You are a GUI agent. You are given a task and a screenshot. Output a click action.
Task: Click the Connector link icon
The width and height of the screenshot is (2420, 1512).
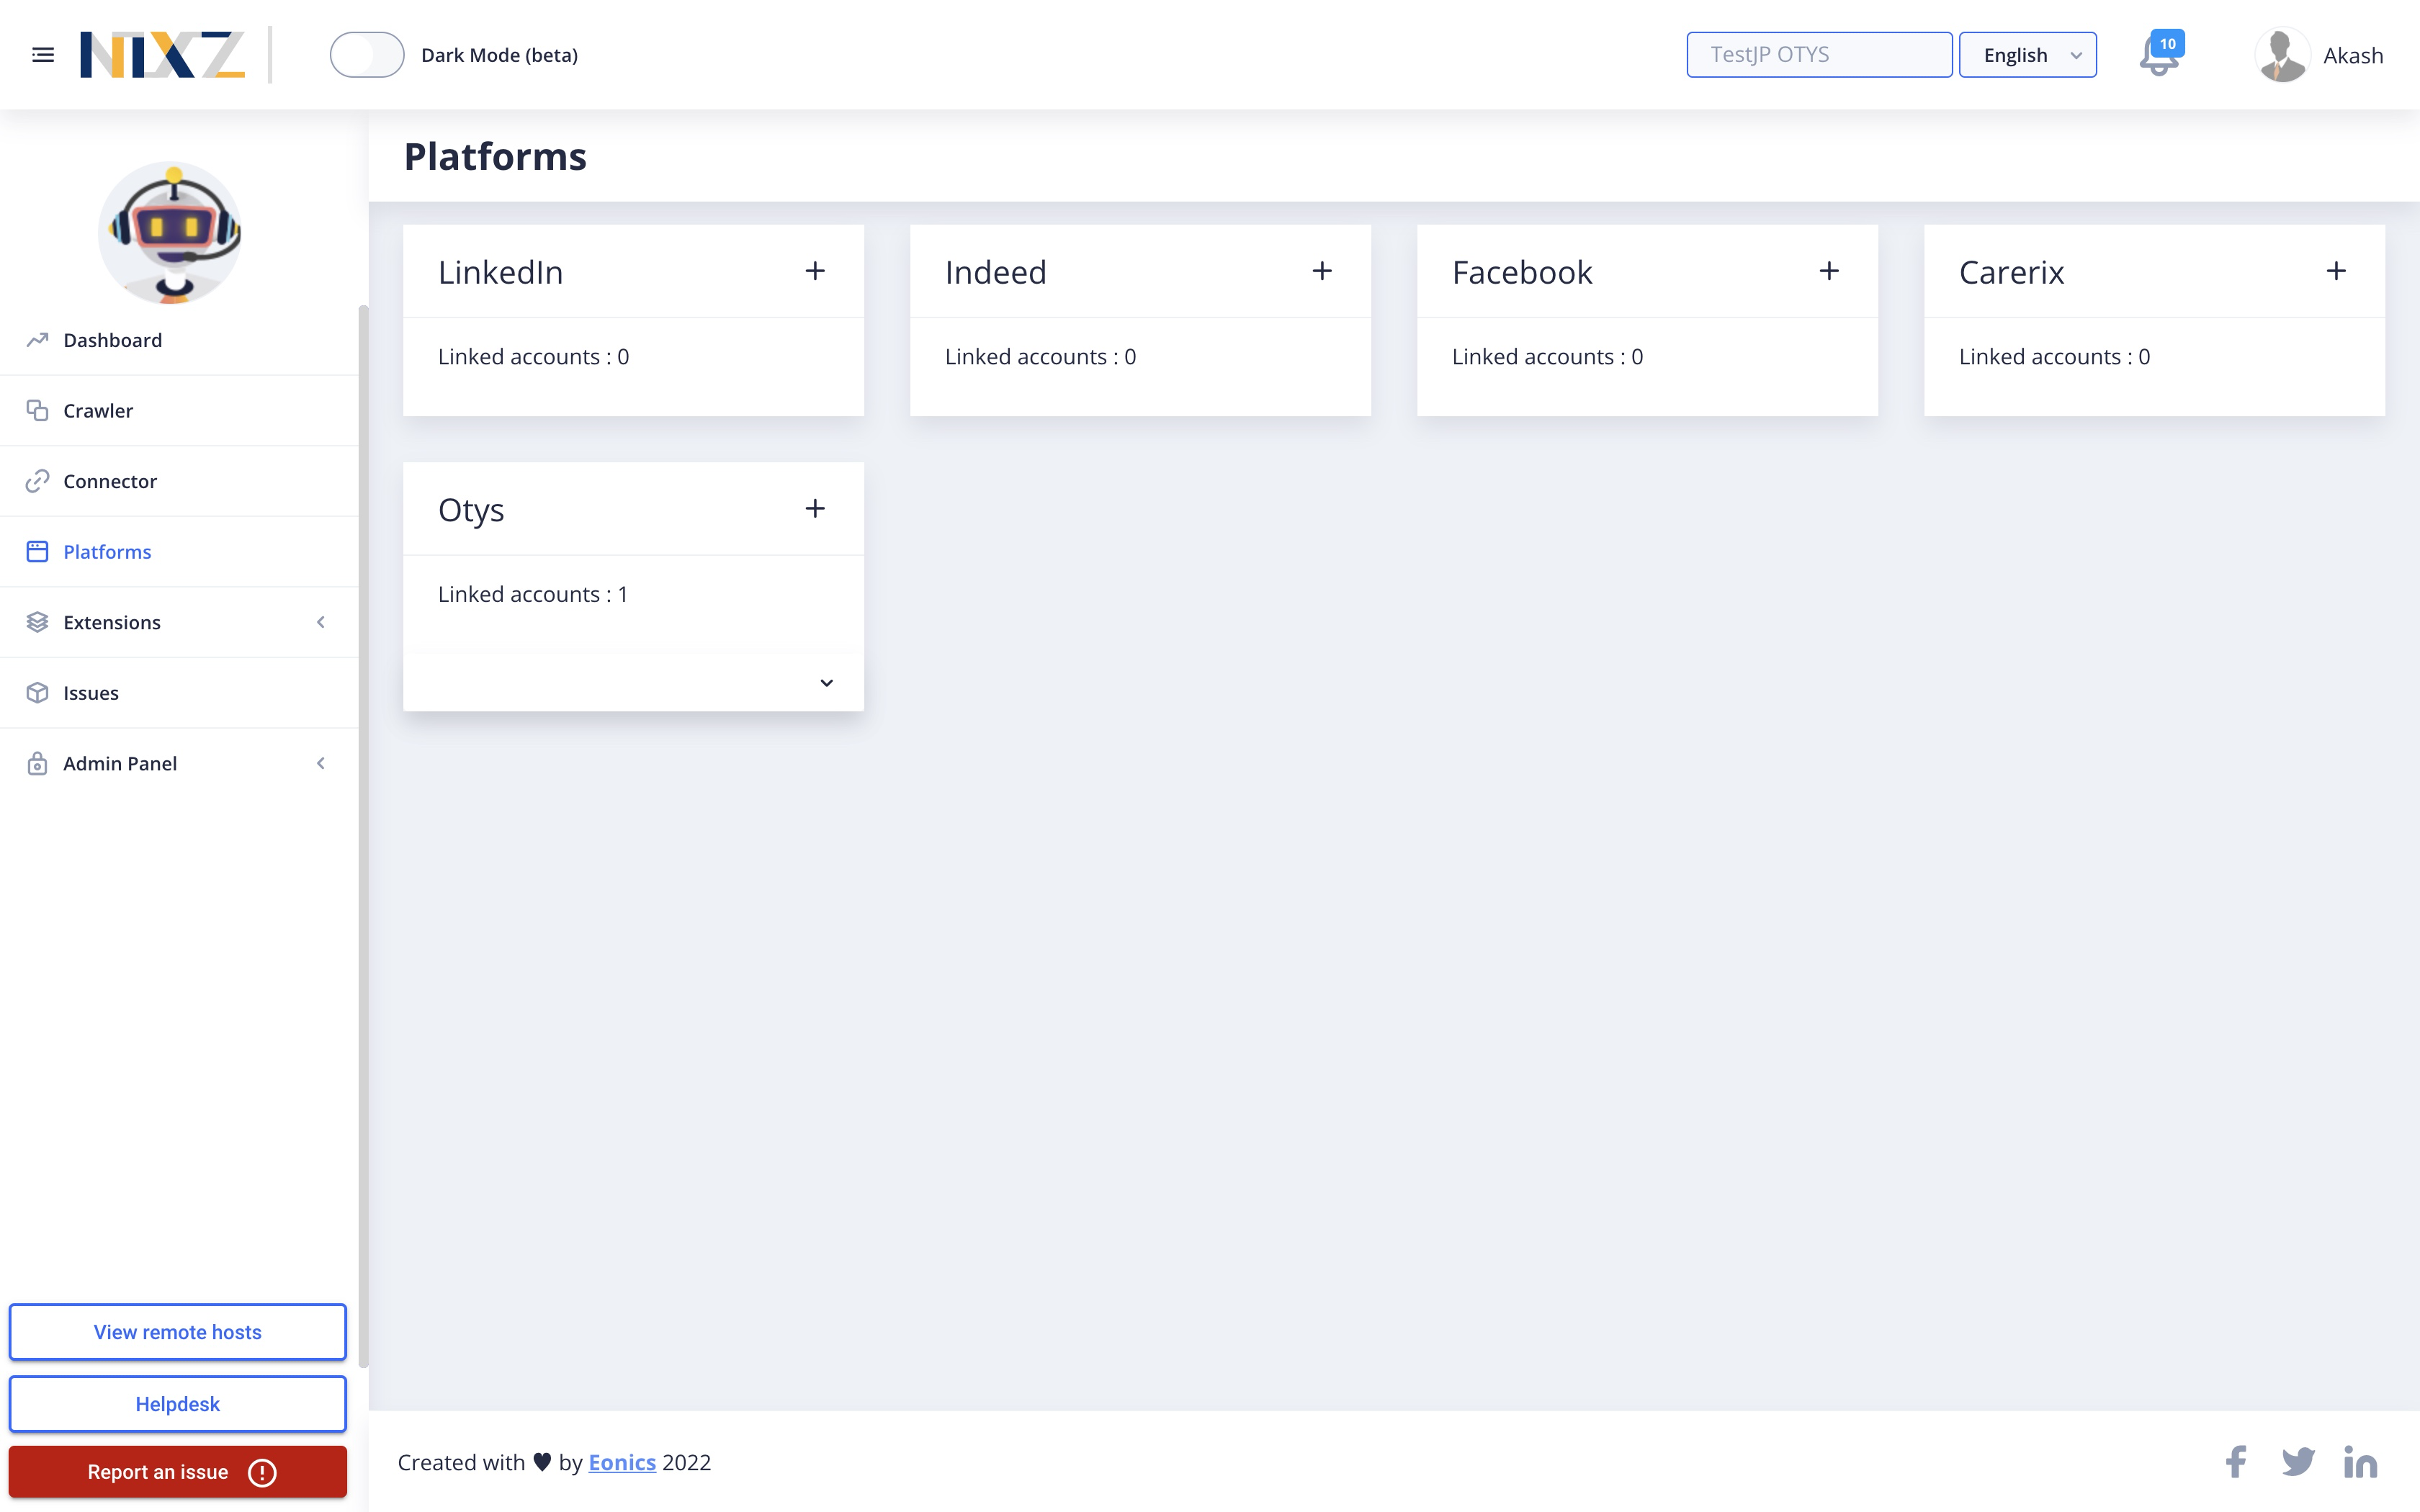37,481
